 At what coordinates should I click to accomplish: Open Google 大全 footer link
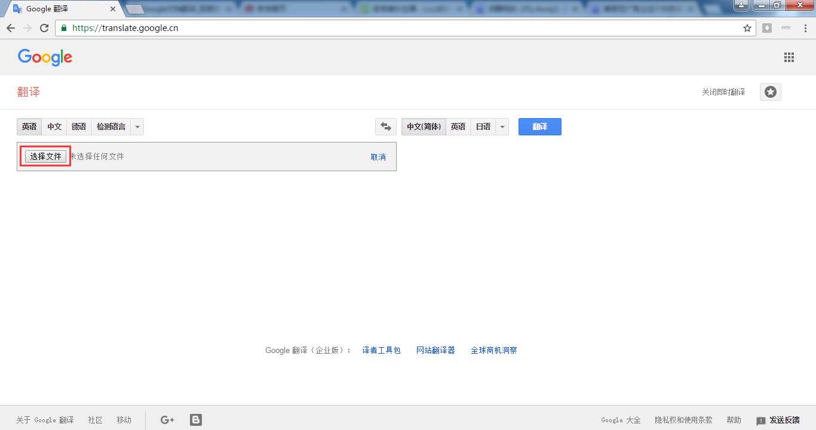[x=621, y=420]
